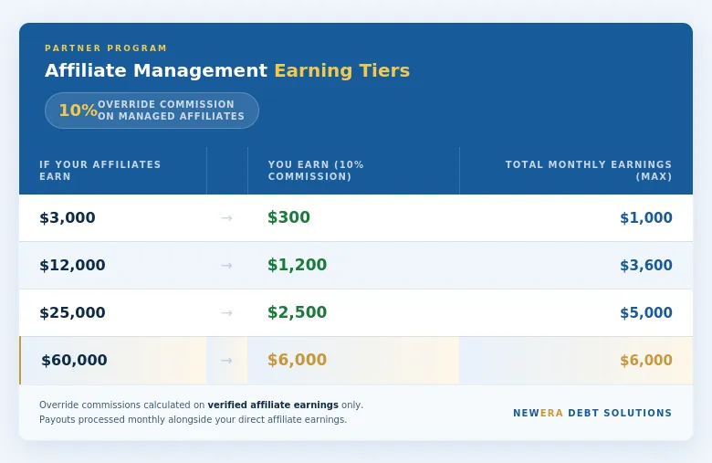Click the 'Total Monthly Earnings (Max)' header
The image size is (712, 463).
click(589, 171)
